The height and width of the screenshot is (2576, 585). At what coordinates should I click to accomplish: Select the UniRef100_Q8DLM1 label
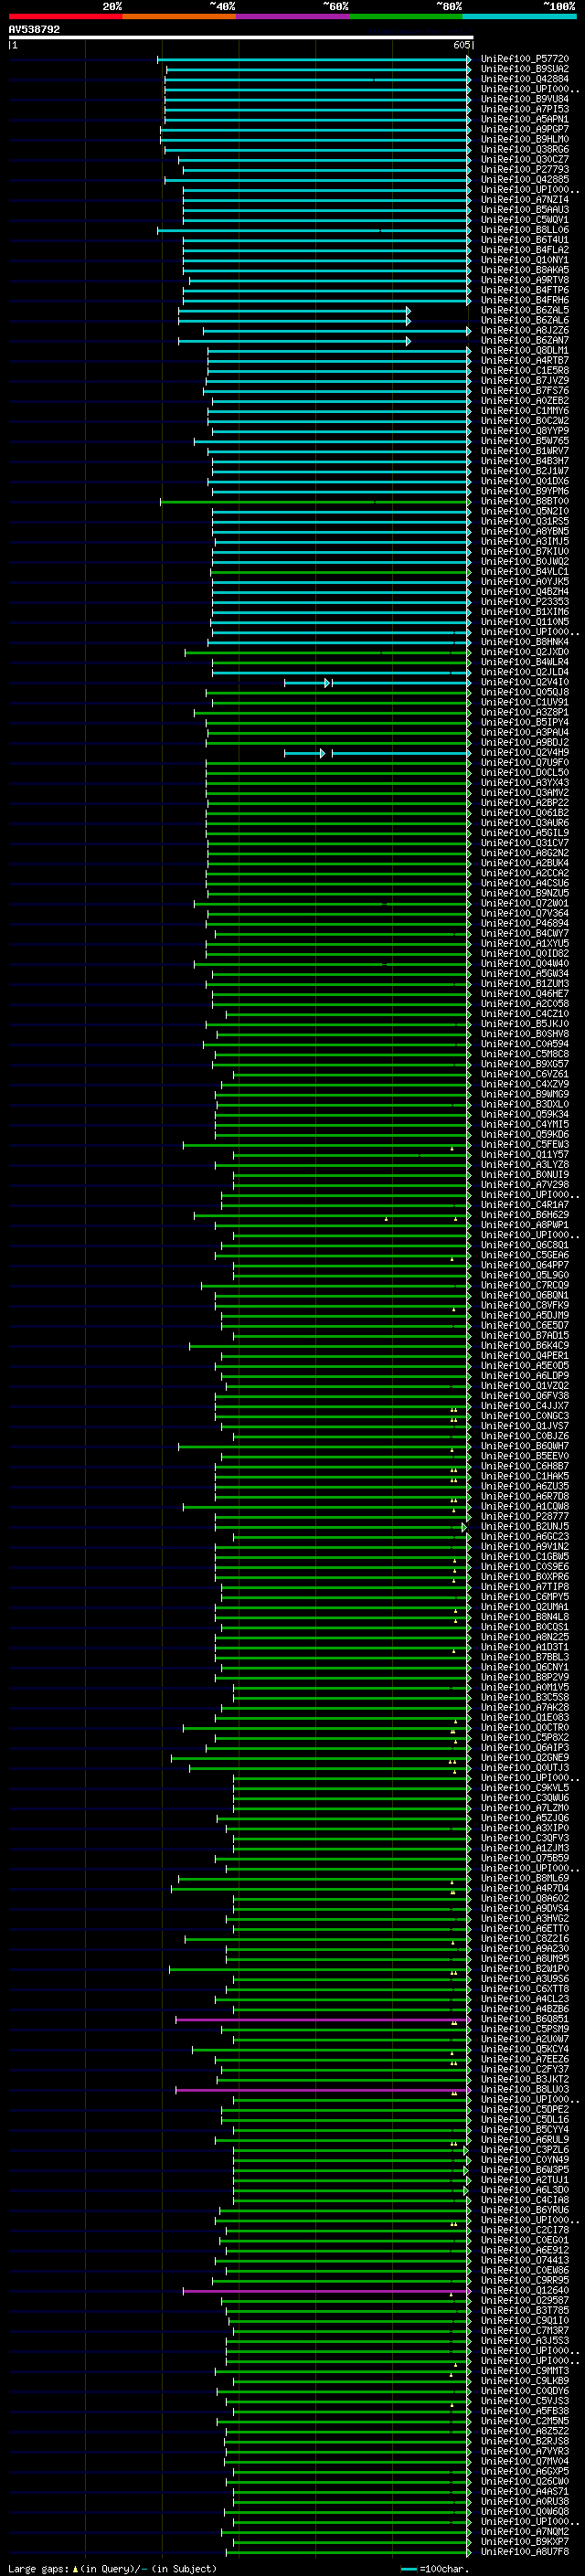click(524, 351)
